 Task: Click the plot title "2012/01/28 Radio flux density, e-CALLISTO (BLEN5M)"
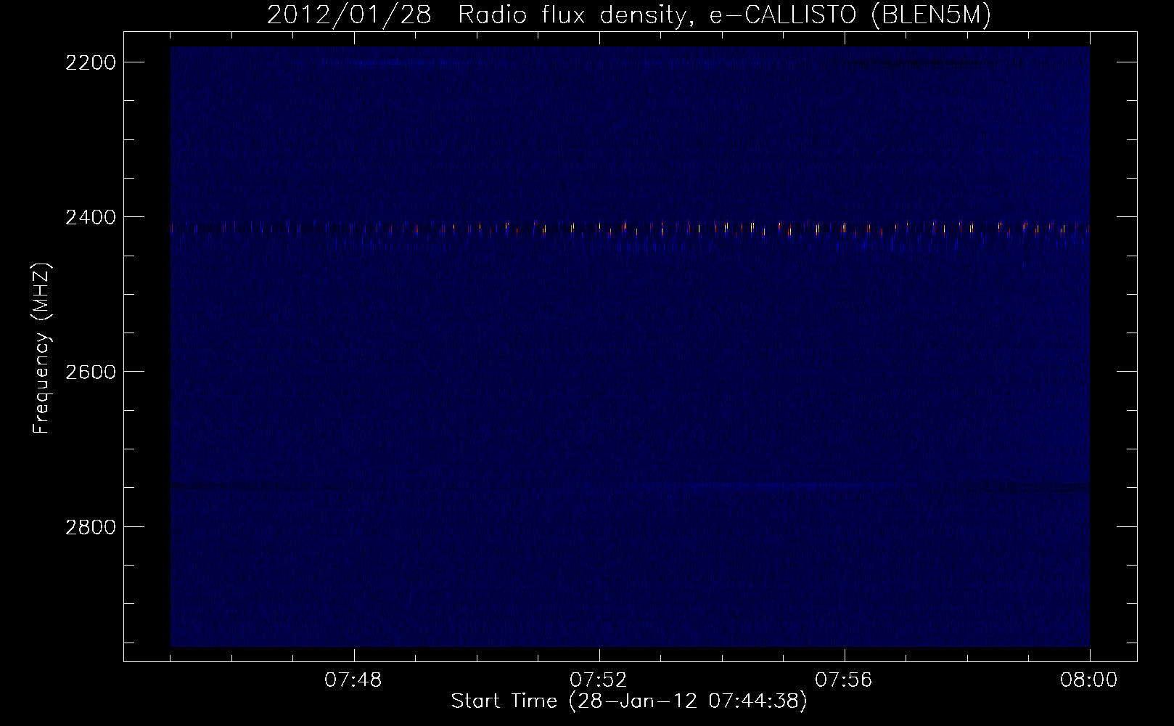(629, 15)
